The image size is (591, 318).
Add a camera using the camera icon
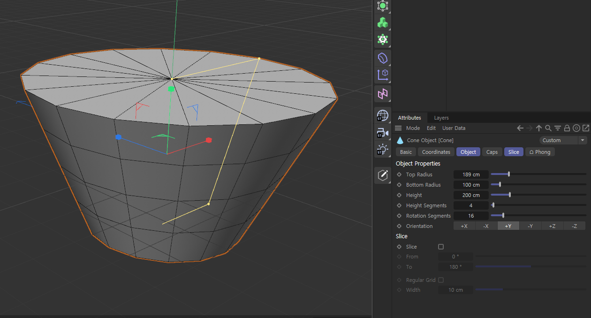pyautogui.click(x=383, y=133)
